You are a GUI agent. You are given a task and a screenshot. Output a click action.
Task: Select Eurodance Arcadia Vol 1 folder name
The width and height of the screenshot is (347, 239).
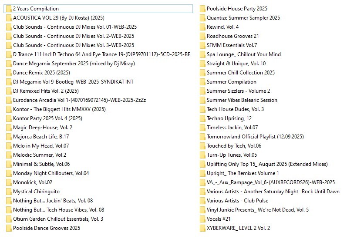79,100
